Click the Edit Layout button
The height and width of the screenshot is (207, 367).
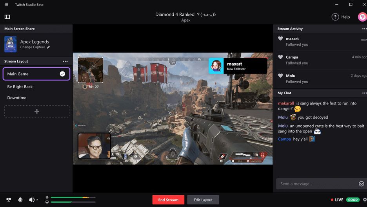tap(203, 200)
